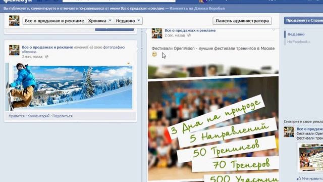Click 'Комментарий' under the cover photo post
Image resolution: width=323 pixels, height=182 pixels.
[38, 116]
